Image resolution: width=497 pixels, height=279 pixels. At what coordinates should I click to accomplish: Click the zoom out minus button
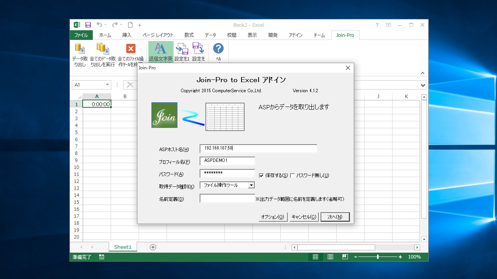pyautogui.click(x=356, y=257)
